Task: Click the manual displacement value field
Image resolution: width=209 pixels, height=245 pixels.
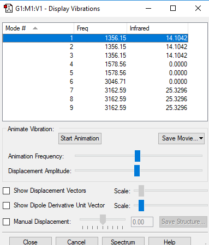Action: [142, 222]
